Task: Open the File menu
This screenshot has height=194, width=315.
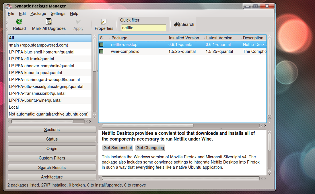Action: point(11,14)
